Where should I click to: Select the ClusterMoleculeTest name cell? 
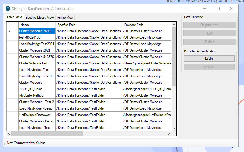tap(37, 63)
